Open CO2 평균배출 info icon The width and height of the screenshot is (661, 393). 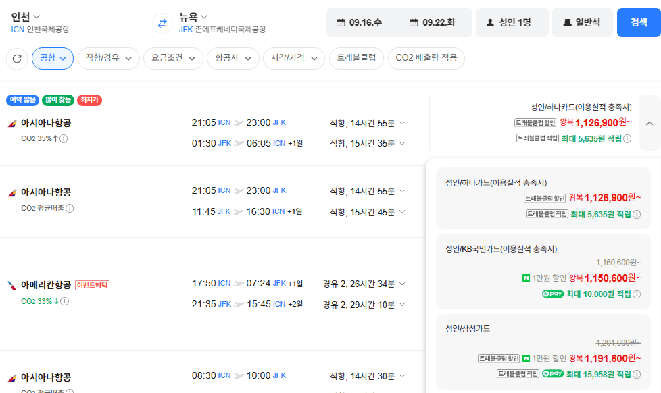click(70, 208)
